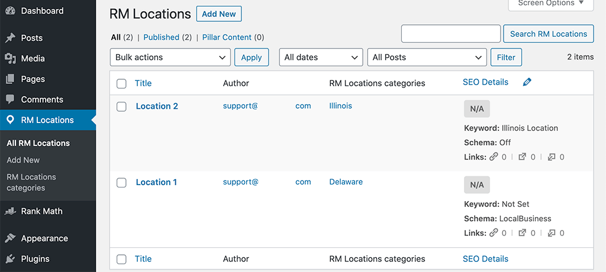The height and width of the screenshot is (272, 606).
Task: Click the Pages icon in sidebar
Action: [10, 79]
